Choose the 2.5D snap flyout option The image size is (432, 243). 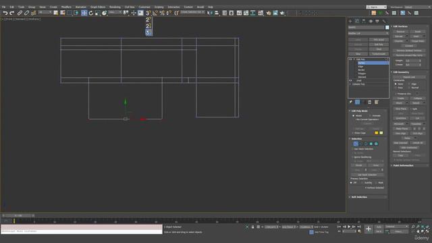coord(148,26)
